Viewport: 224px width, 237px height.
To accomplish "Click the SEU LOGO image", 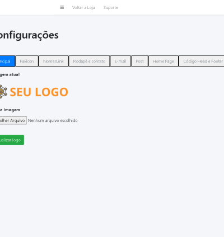I will (x=34, y=92).
